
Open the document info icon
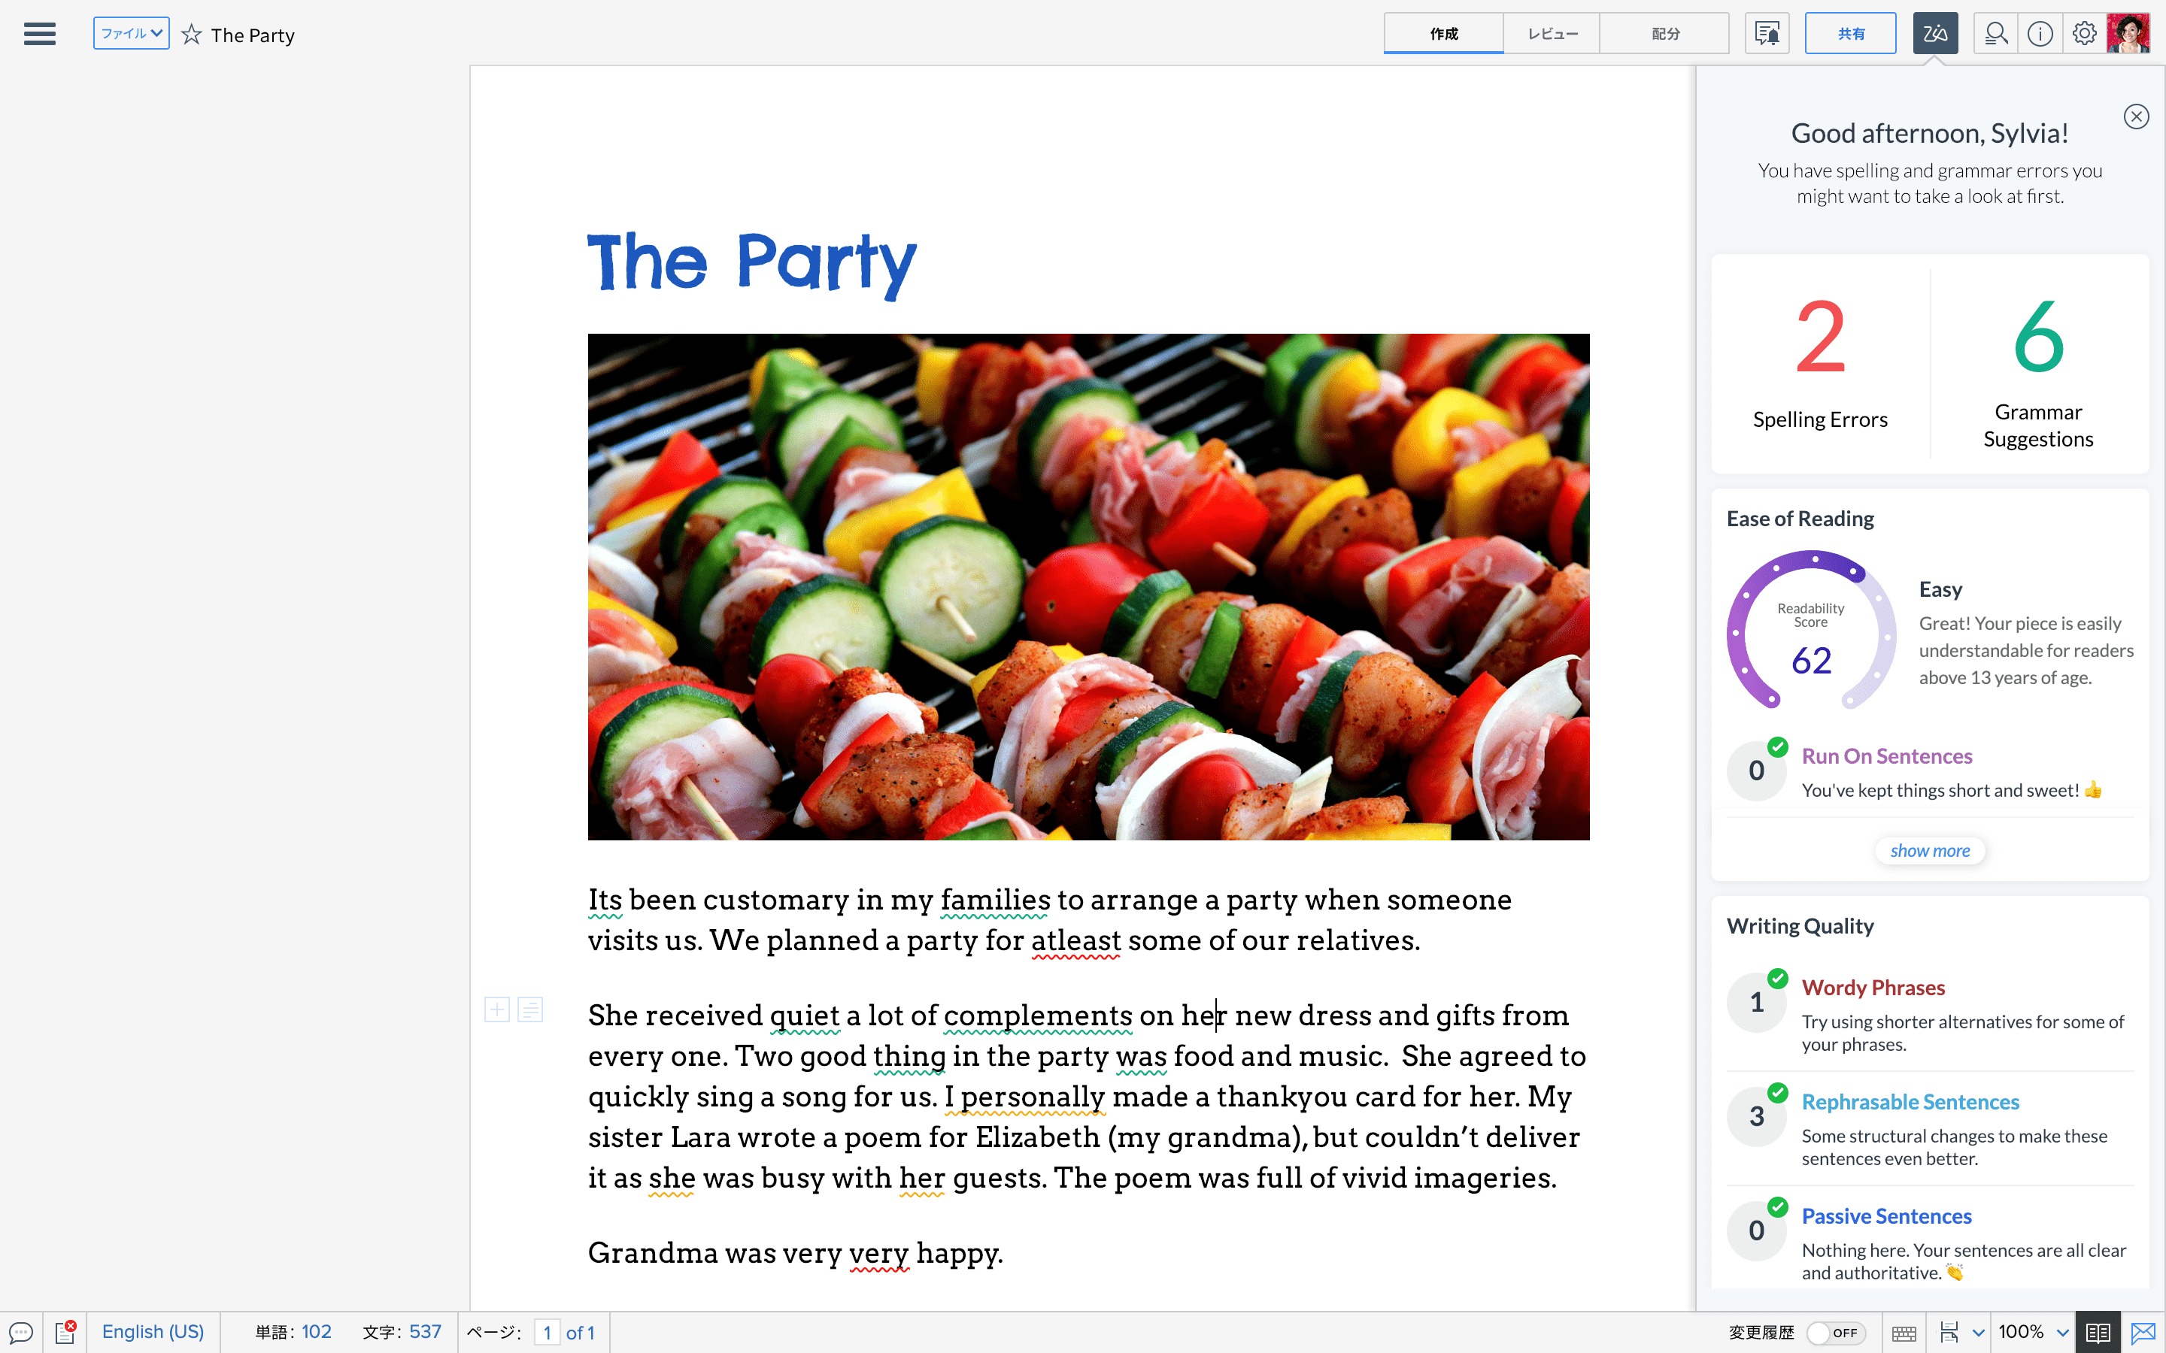click(x=2040, y=34)
